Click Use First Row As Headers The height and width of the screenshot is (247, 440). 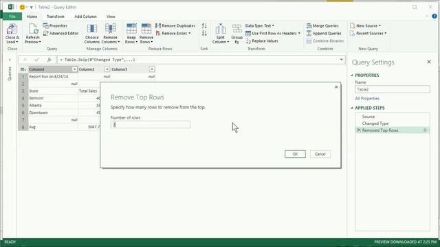(273, 33)
